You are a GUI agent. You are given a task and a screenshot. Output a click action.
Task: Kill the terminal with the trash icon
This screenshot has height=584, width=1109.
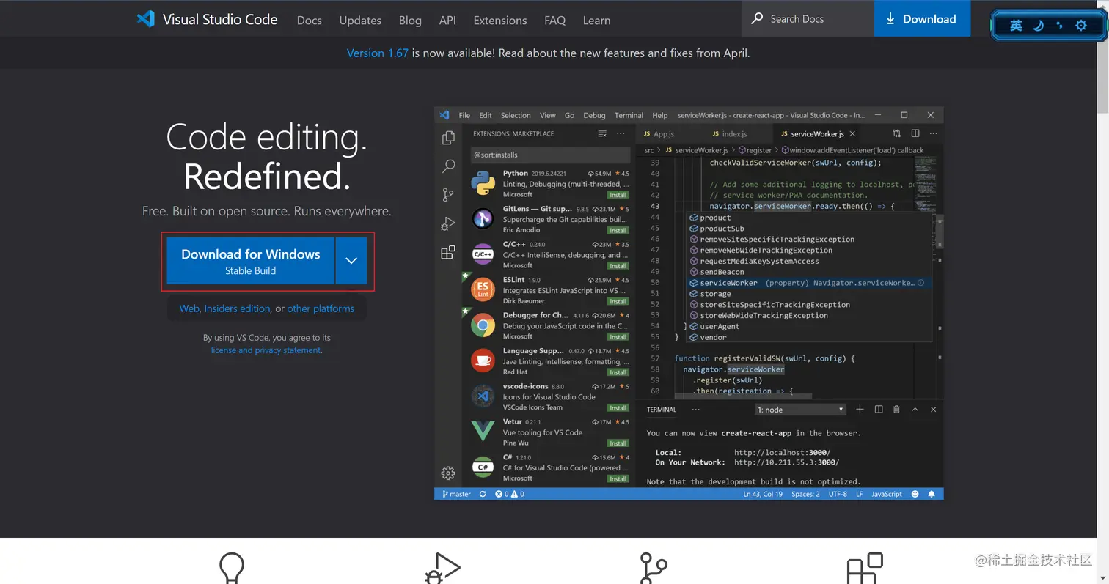tap(896, 410)
